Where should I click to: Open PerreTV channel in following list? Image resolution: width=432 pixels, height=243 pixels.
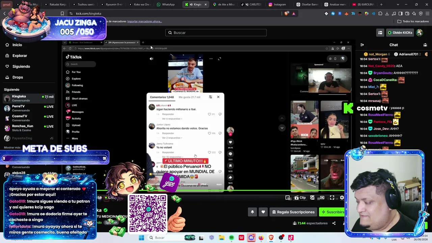(x=29, y=108)
